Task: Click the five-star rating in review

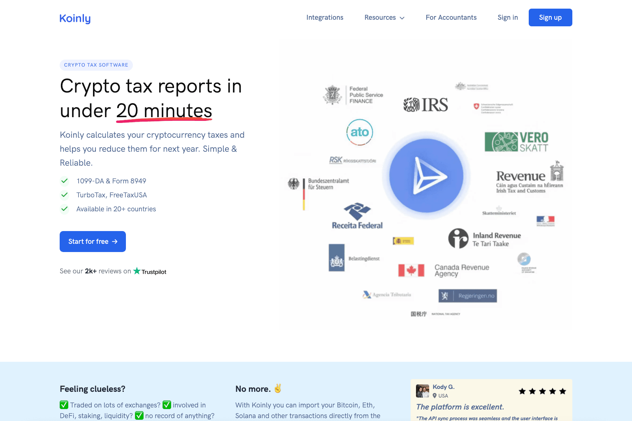Action: (x=542, y=391)
